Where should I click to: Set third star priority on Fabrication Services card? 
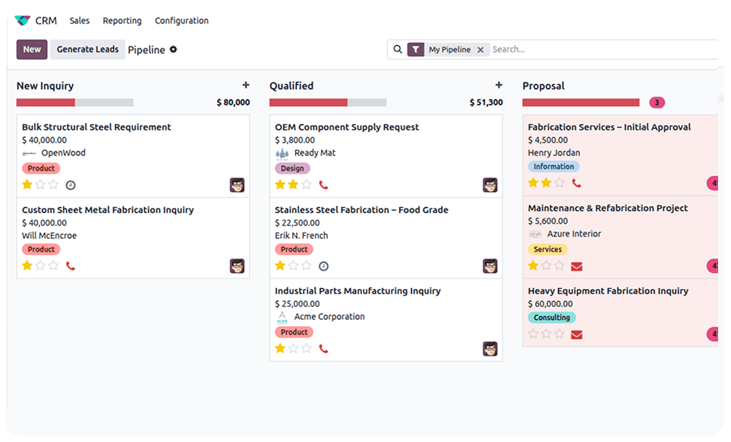559,183
